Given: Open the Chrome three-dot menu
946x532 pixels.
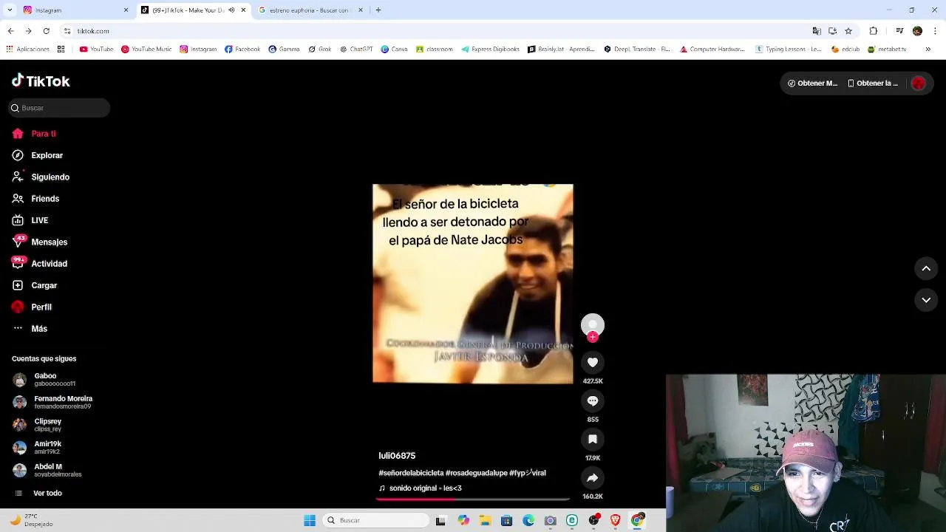Looking at the screenshot, I should coord(935,31).
